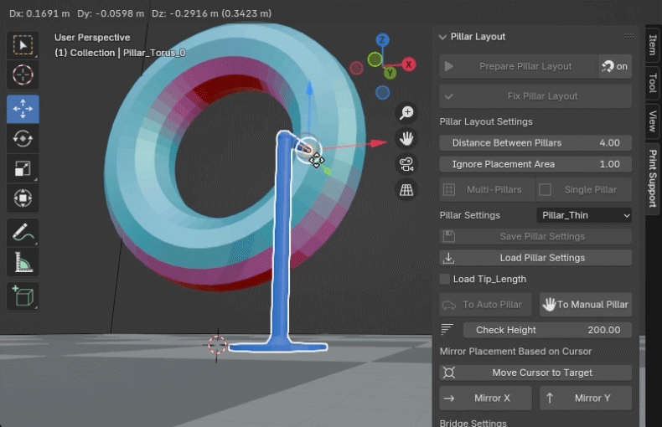The height and width of the screenshot is (427, 662).
Task: Click the pan view hand icon
Action: (x=406, y=138)
